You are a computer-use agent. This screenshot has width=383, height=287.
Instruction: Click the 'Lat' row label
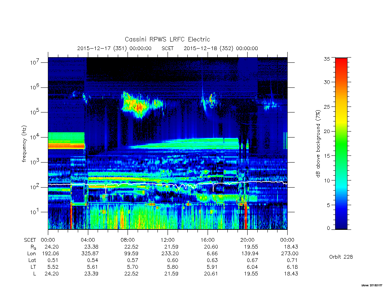pos(32,260)
